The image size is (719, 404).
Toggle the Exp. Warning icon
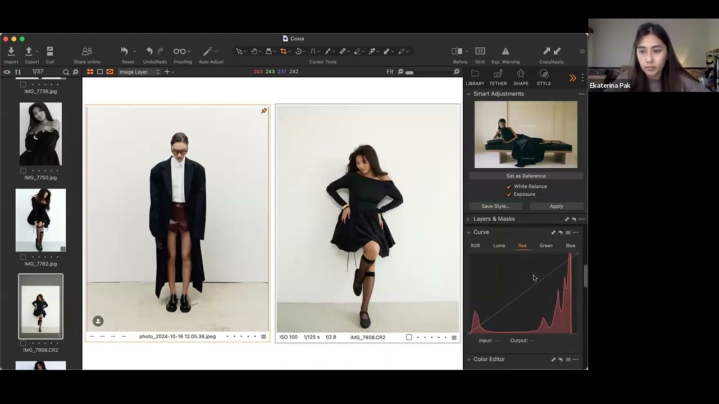click(506, 51)
